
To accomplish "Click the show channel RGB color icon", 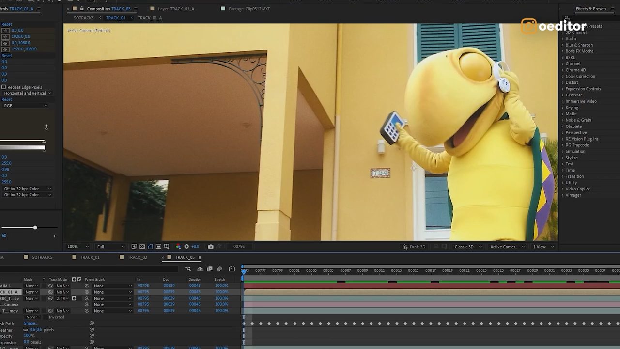I will [x=178, y=247].
